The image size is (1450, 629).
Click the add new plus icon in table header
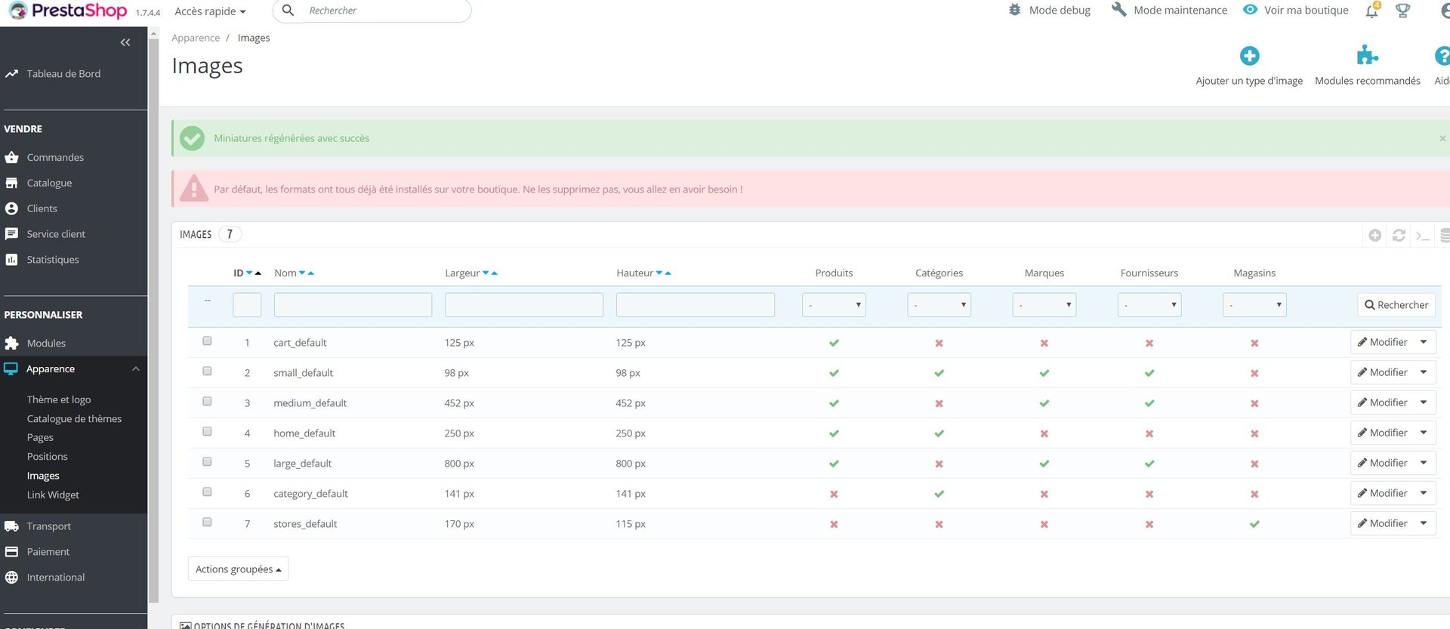coord(1375,236)
